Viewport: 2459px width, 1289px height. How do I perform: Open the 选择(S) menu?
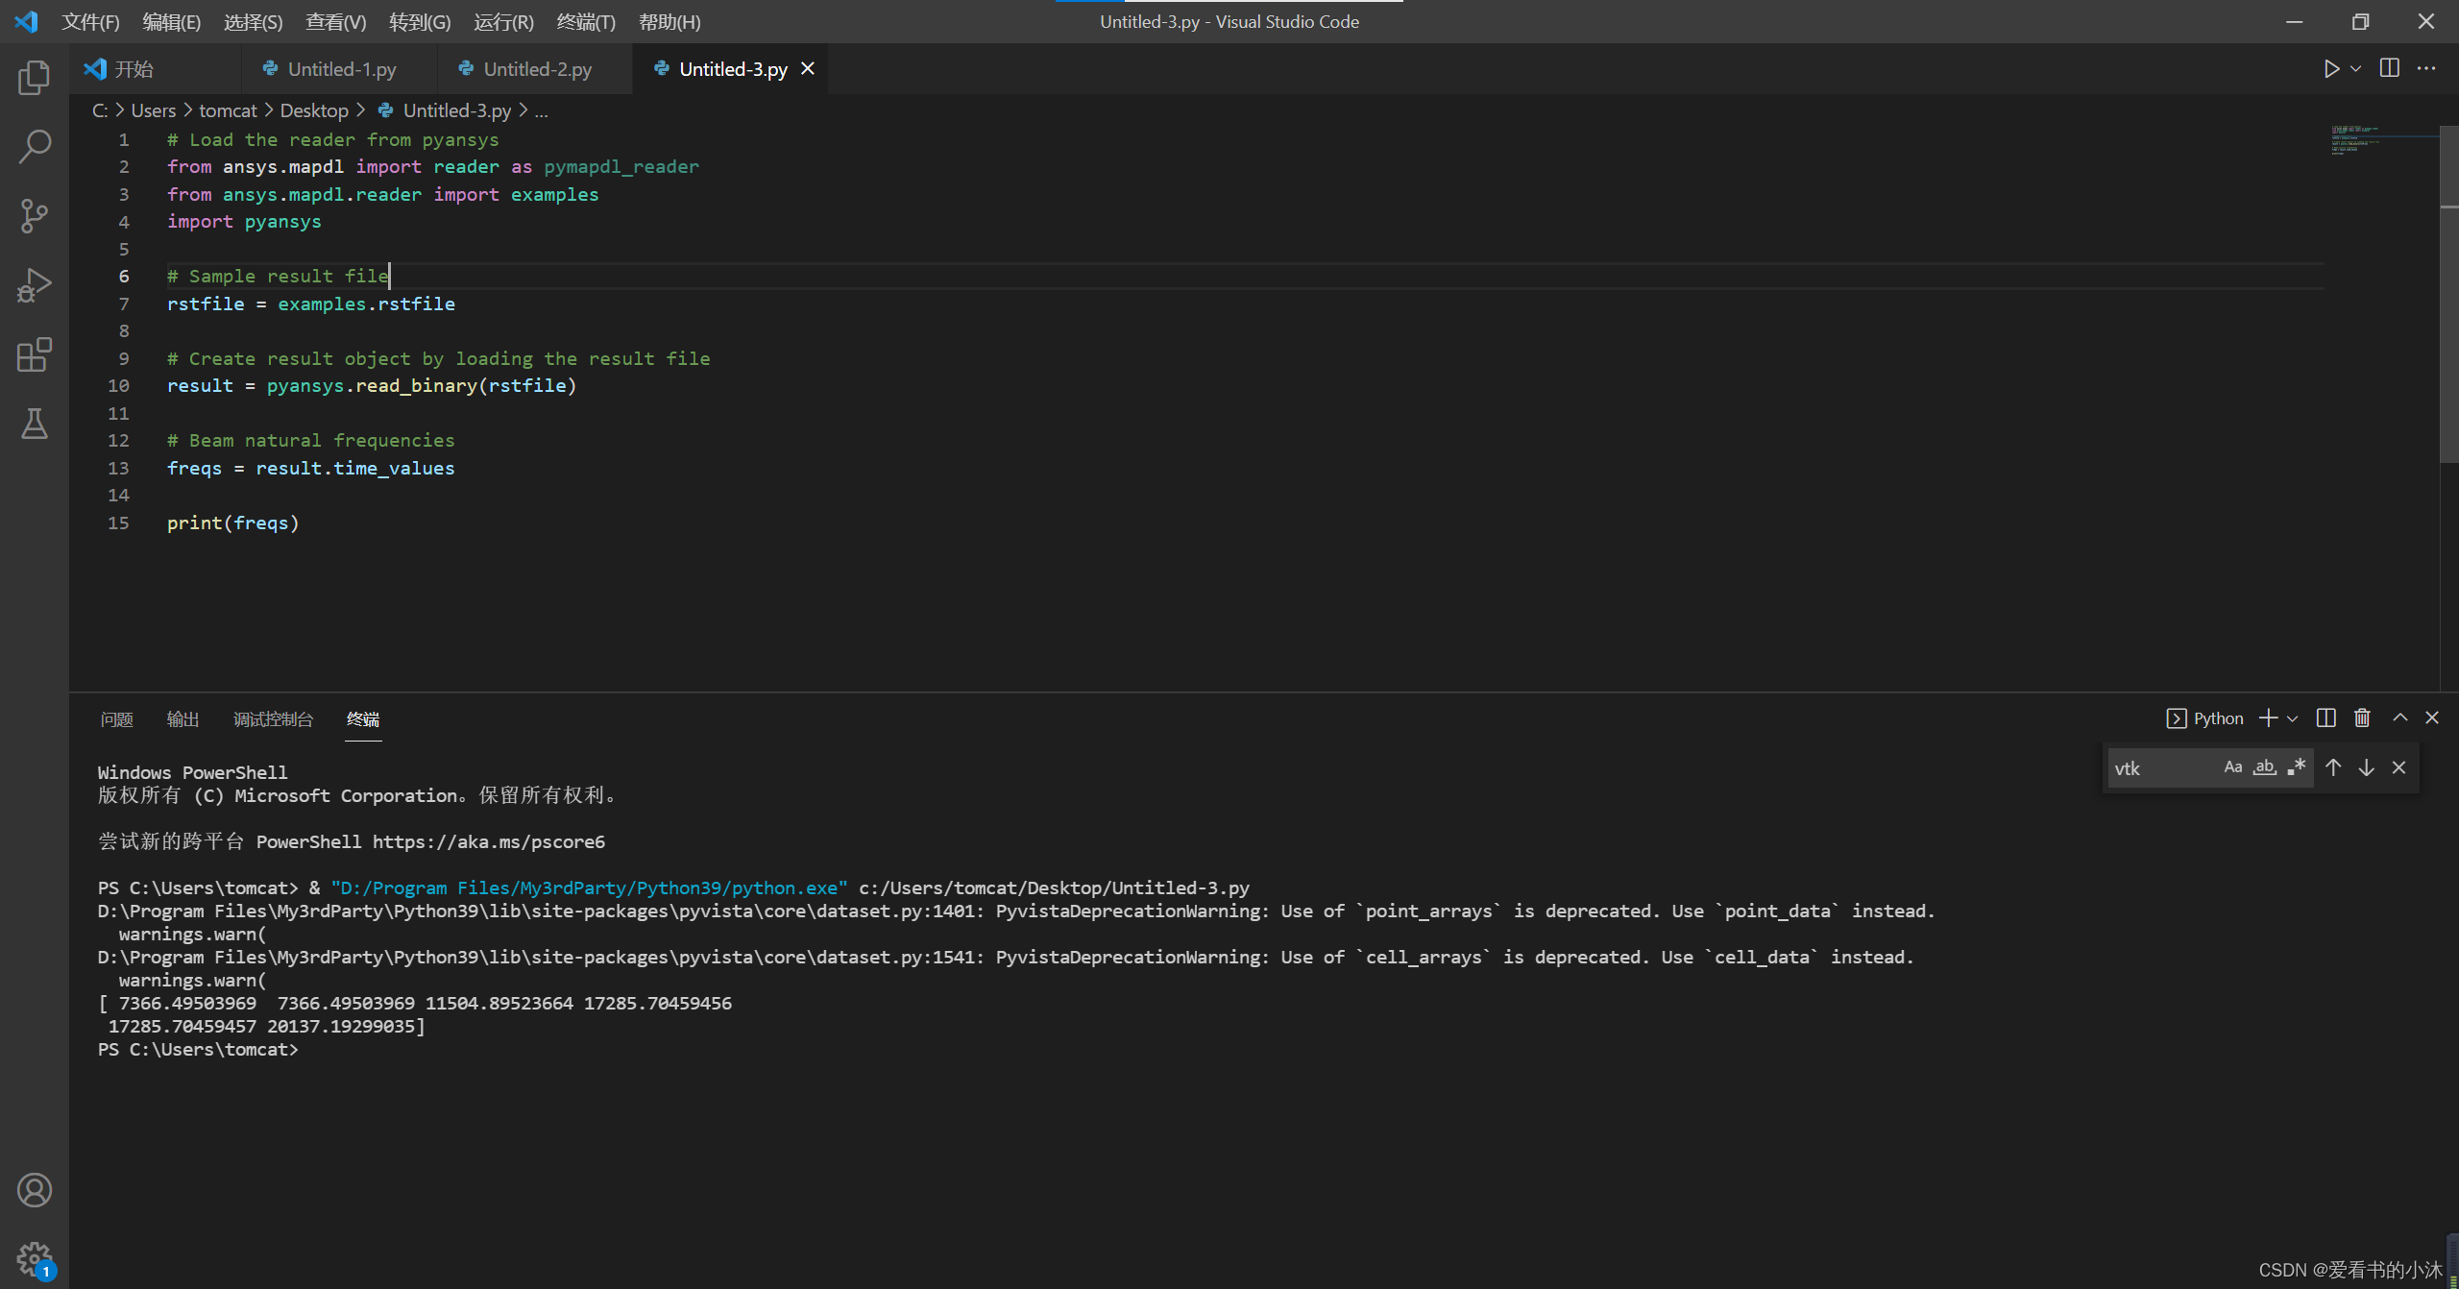pyautogui.click(x=253, y=21)
